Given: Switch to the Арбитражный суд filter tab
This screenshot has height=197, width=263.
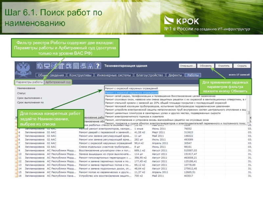Looking at the screenshot, I should pos(58,82).
